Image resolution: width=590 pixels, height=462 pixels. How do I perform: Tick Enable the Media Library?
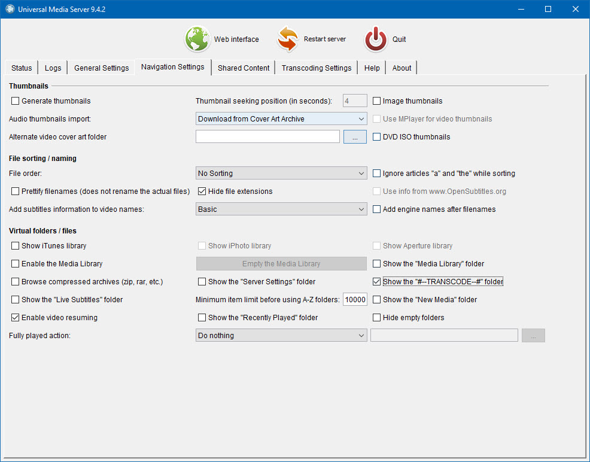[x=15, y=264]
